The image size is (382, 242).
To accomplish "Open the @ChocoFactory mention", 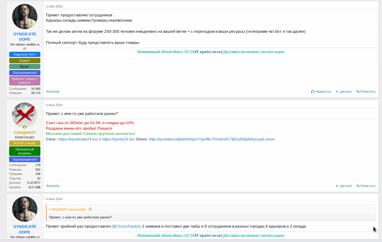I will tap(126, 226).
